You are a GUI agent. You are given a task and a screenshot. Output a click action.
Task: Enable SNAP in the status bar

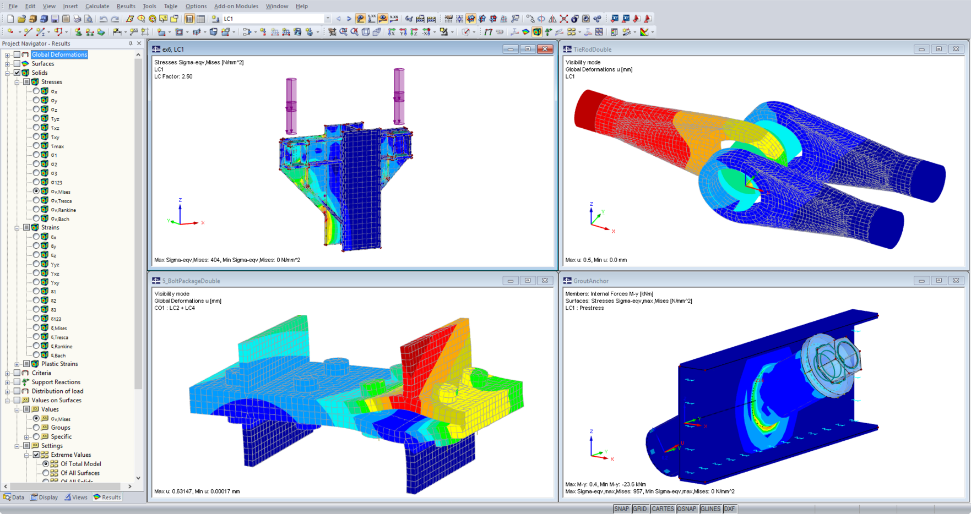point(621,508)
